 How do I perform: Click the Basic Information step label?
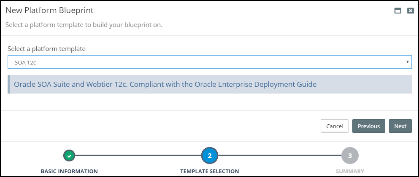[x=69, y=171]
